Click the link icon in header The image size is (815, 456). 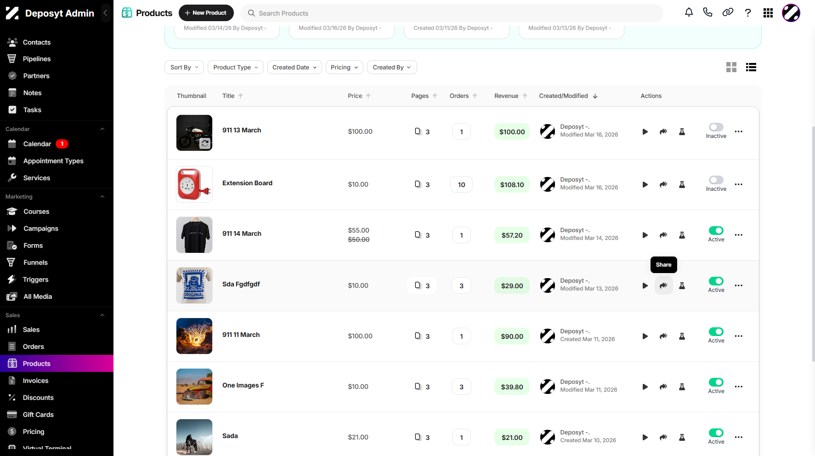click(x=728, y=12)
